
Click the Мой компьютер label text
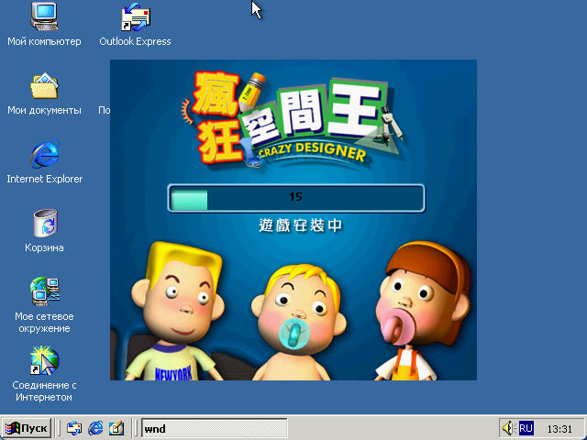coord(44,41)
